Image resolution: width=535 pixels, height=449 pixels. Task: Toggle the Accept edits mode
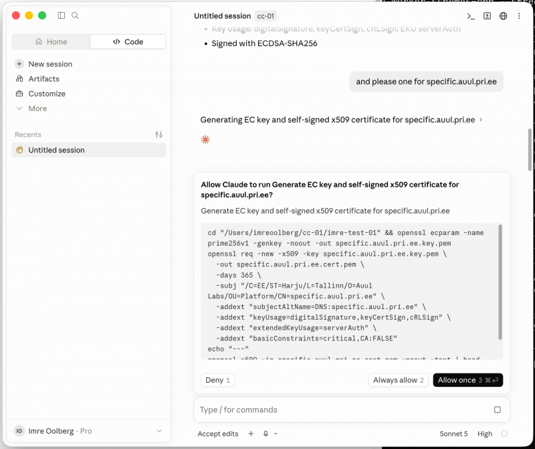tap(218, 434)
